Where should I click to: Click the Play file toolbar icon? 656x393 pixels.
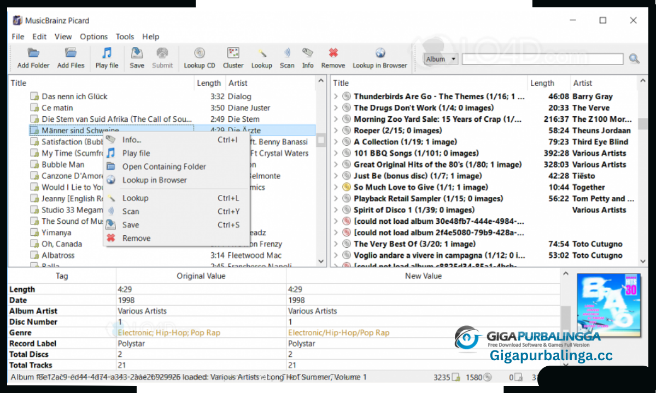click(107, 53)
